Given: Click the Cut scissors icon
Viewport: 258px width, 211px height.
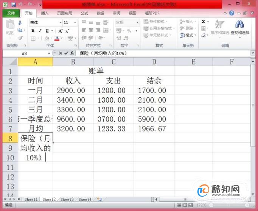Looking at the screenshot, I should (x=20, y=23).
